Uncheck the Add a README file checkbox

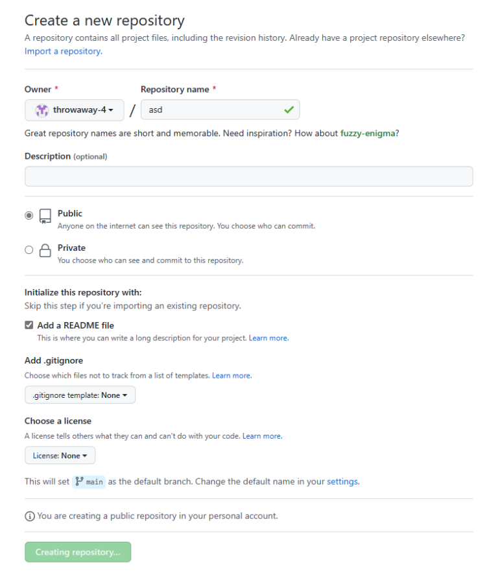pyautogui.click(x=29, y=325)
